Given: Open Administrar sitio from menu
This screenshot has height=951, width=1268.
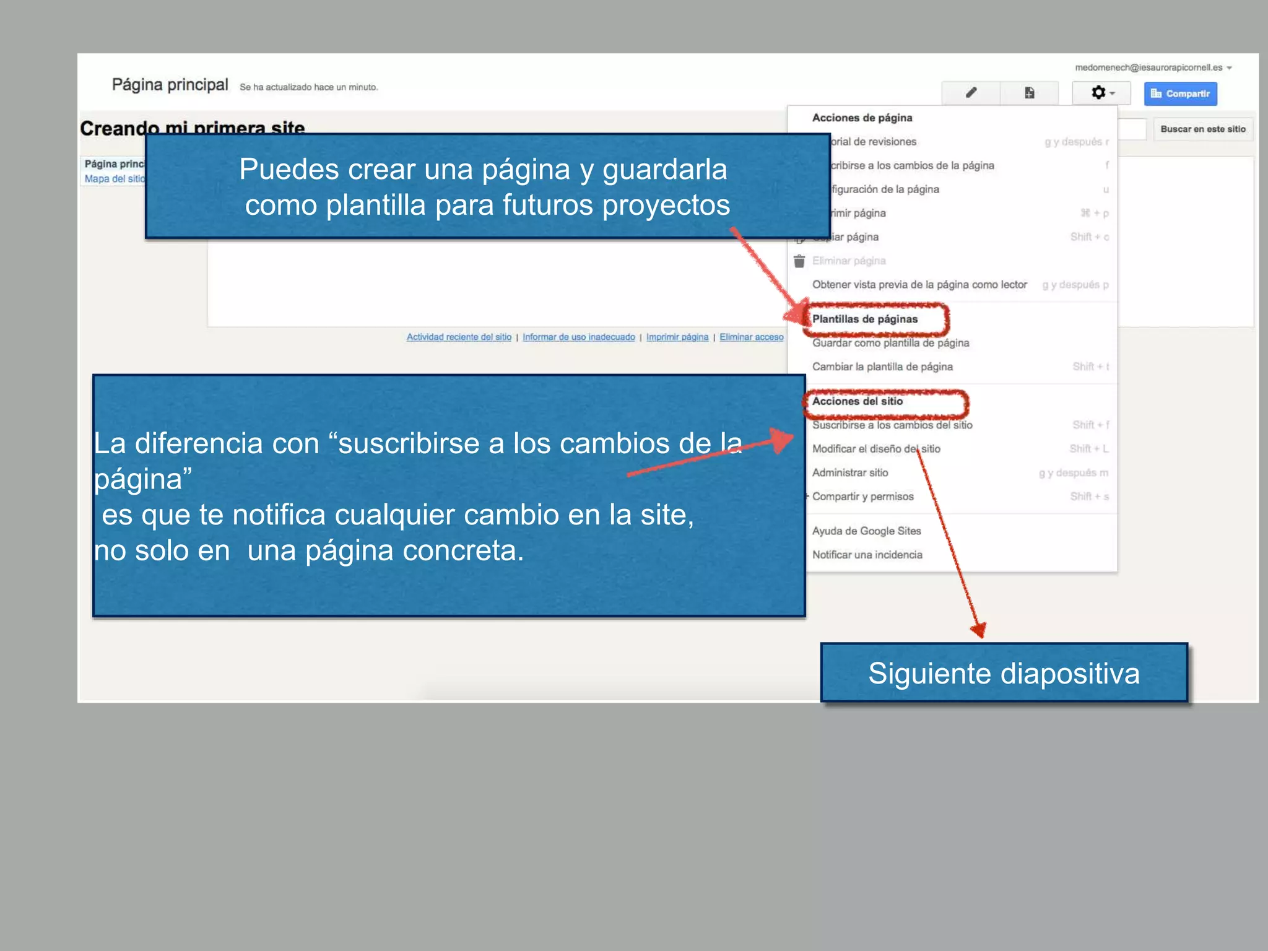Looking at the screenshot, I should tap(961, 473).
